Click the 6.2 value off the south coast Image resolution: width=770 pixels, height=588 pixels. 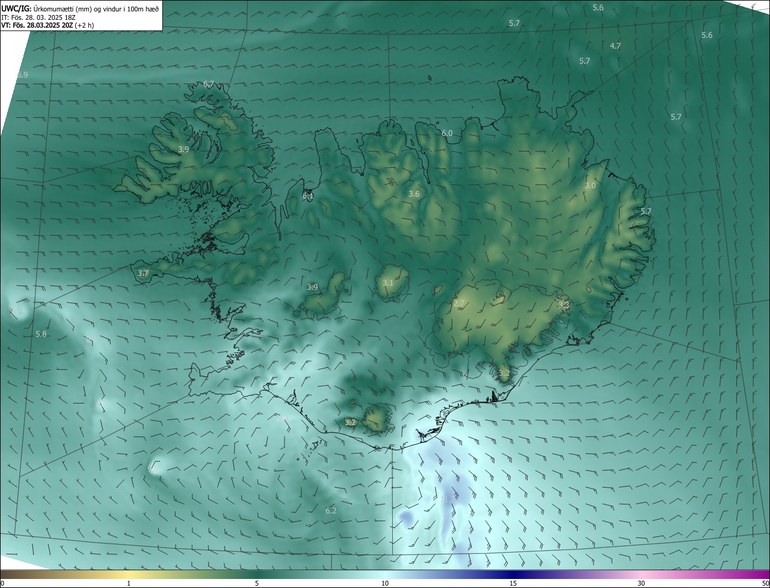(331, 511)
